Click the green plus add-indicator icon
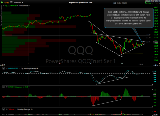160x116 pixels. click(x=2, y=2)
